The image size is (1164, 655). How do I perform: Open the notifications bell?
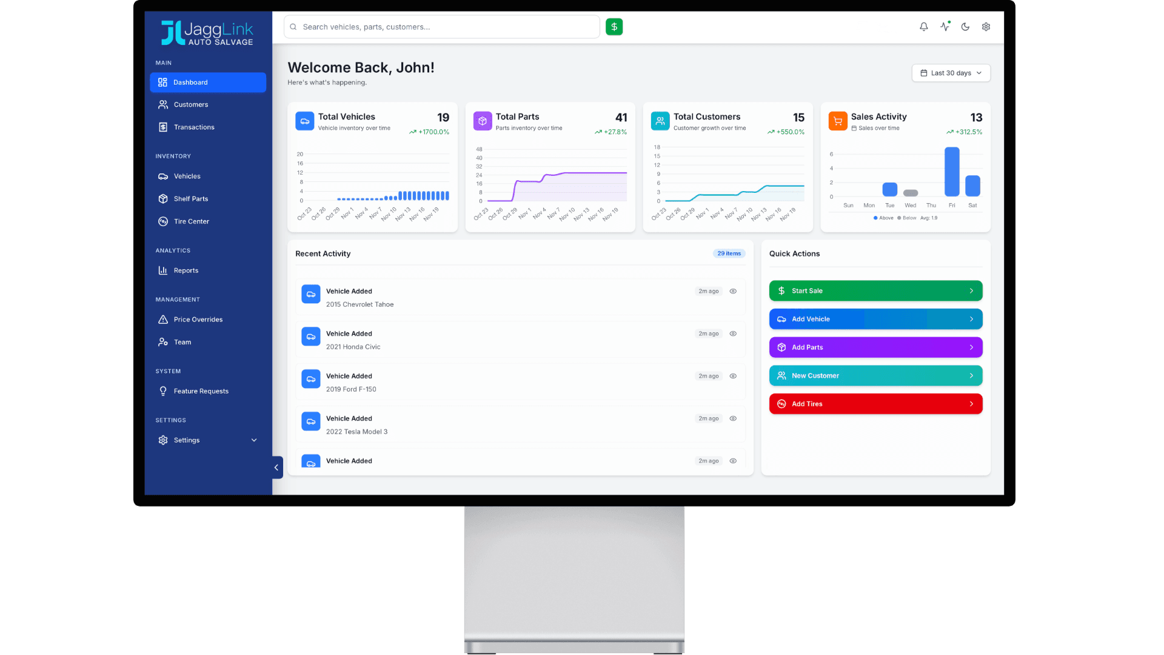[x=923, y=27]
